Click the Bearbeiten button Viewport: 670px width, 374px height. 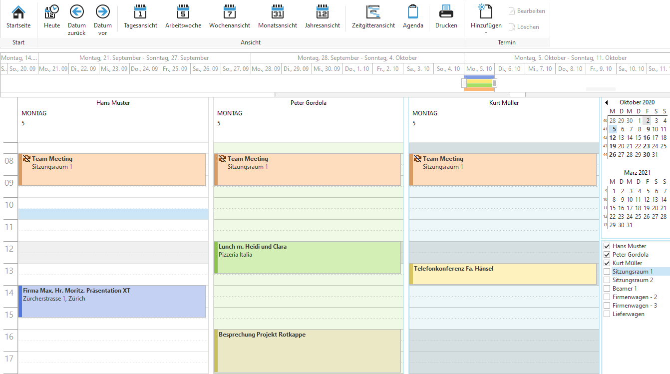[x=527, y=11]
